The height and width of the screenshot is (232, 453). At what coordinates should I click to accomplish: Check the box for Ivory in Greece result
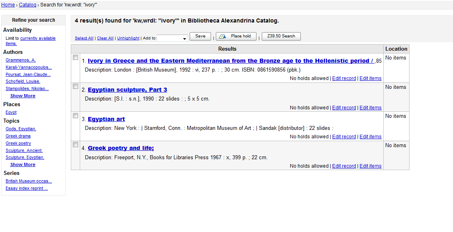(x=75, y=57)
